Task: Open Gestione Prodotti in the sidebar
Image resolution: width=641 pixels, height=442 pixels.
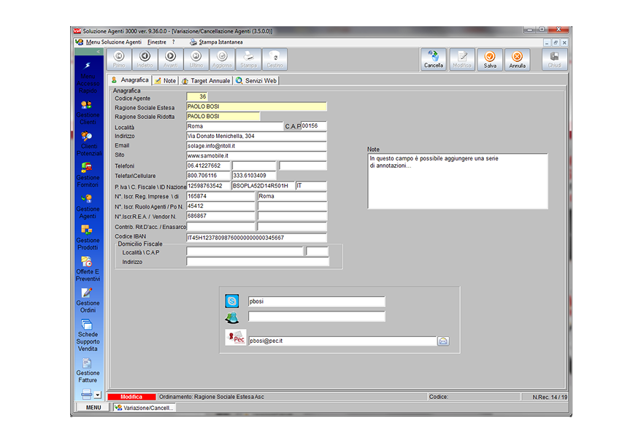Action: click(x=88, y=236)
